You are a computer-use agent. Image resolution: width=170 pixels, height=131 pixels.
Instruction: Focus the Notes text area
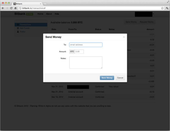coord(86,63)
